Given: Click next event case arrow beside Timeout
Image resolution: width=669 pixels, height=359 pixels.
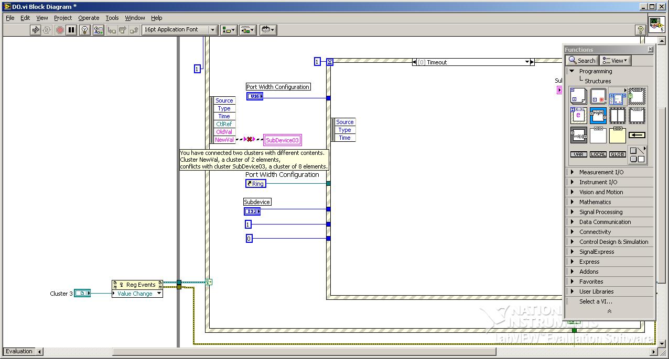Looking at the screenshot, I should coord(532,62).
